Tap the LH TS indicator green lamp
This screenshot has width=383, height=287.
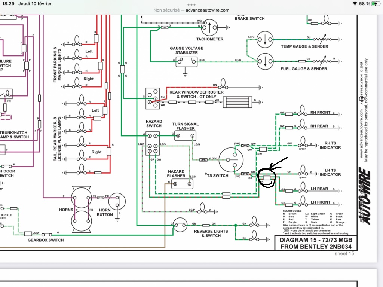[x=303, y=170]
